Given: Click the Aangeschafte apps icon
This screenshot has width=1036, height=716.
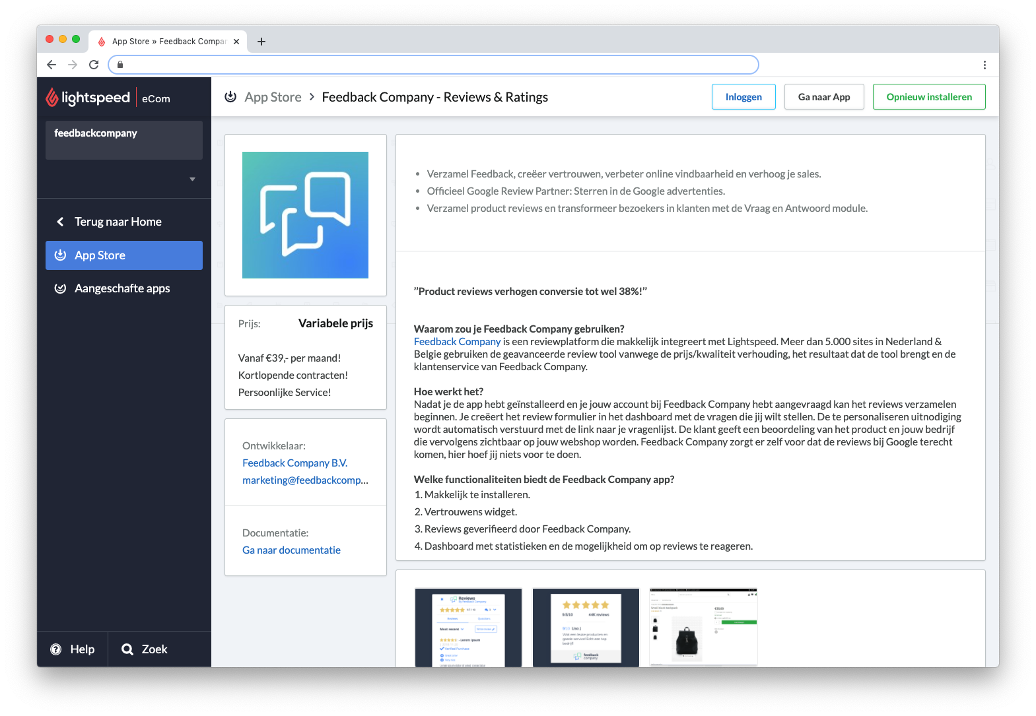Looking at the screenshot, I should point(60,288).
